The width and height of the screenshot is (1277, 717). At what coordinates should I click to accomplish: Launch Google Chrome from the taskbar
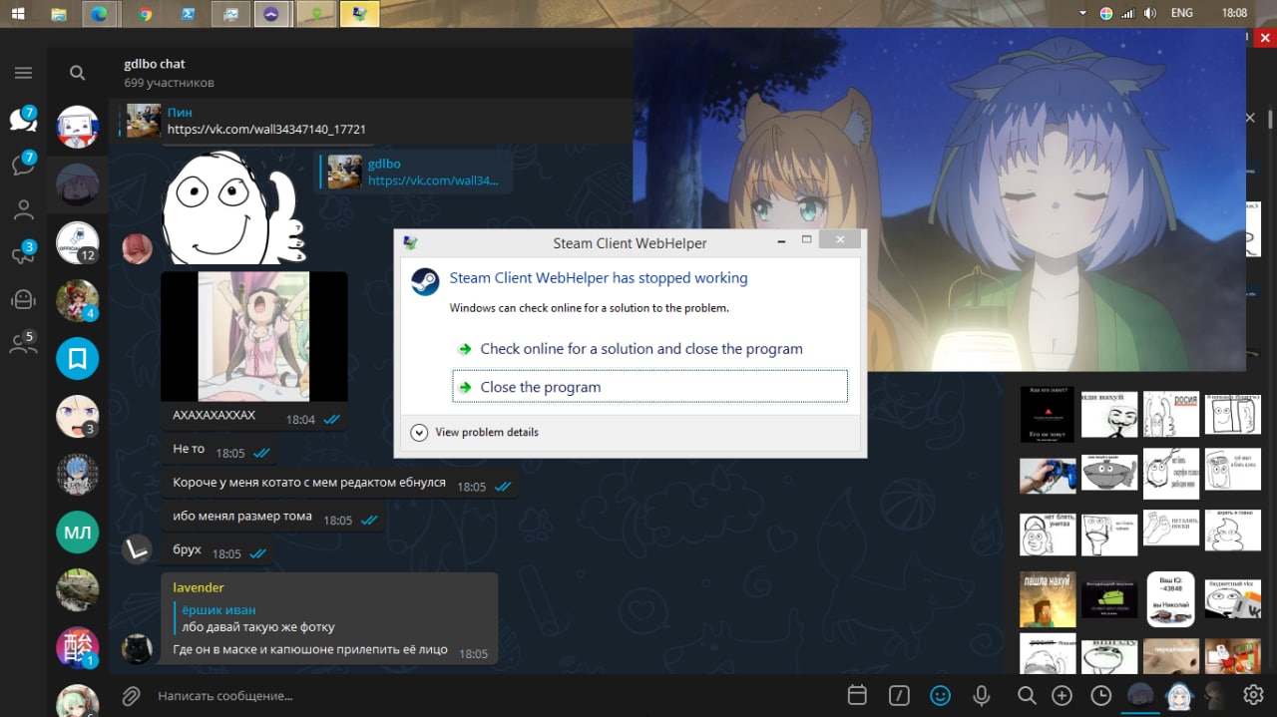(x=145, y=13)
